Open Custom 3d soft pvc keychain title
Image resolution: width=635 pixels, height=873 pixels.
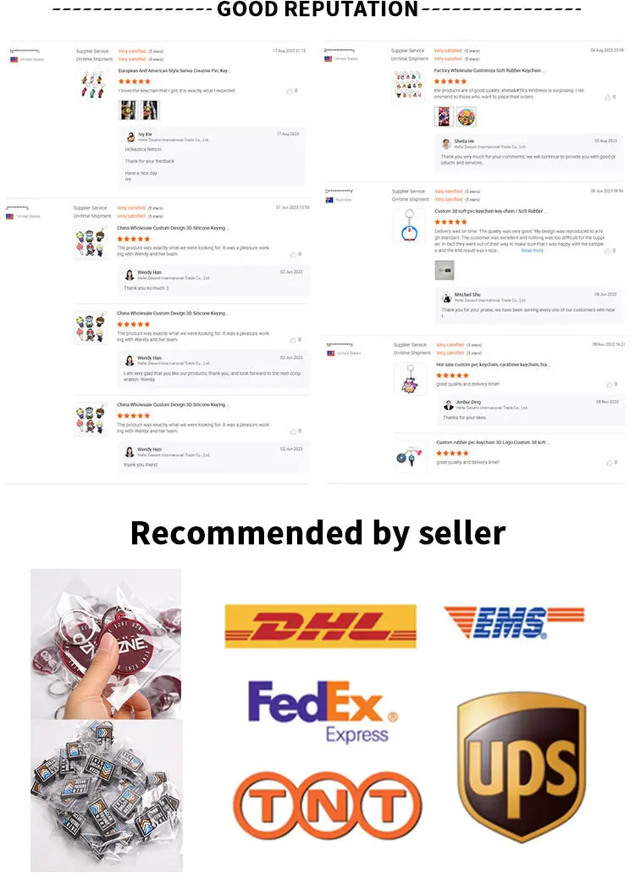click(x=489, y=211)
